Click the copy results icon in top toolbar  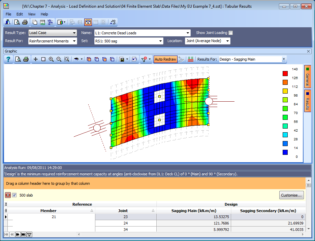point(35,22)
